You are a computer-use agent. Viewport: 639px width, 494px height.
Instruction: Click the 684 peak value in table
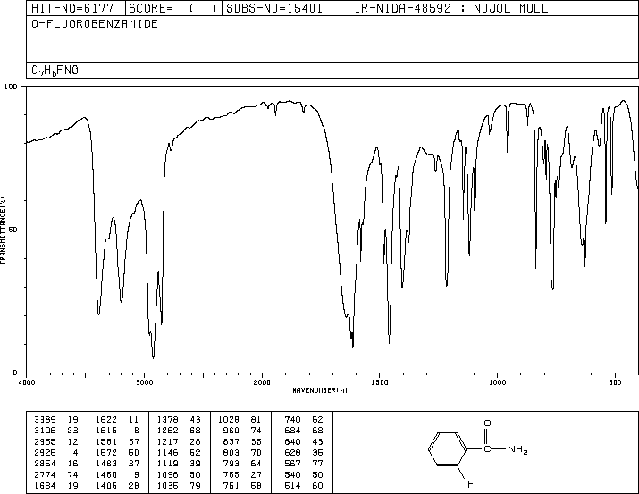click(292, 430)
